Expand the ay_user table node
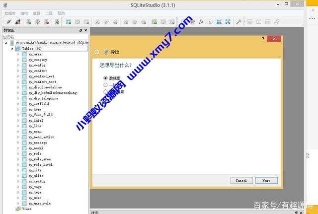Image resolution: width=318 pixels, height=214 pixels. click(x=18, y=198)
